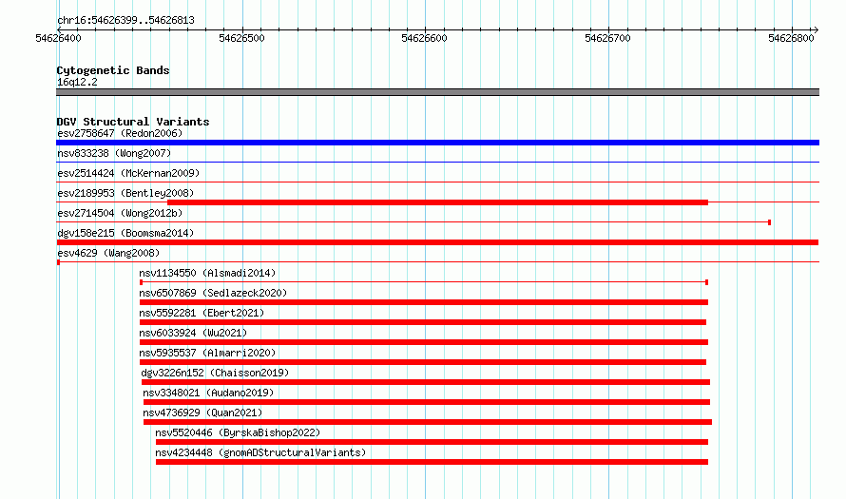
Task: Click ruler position 54626400
Action: (58, 38)
